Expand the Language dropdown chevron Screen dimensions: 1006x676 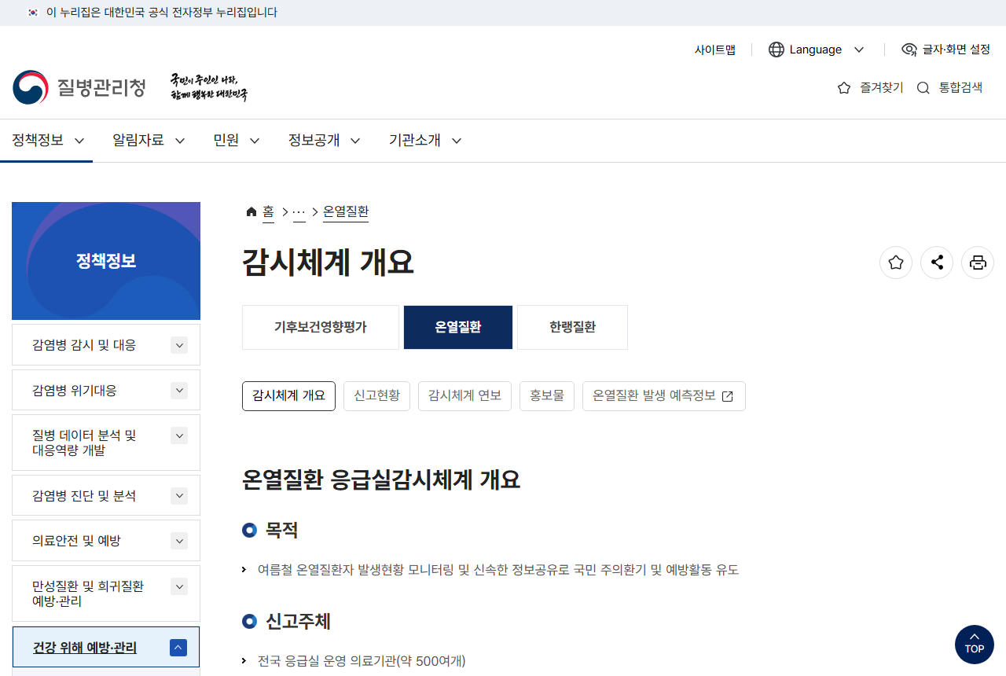[859, 50]
